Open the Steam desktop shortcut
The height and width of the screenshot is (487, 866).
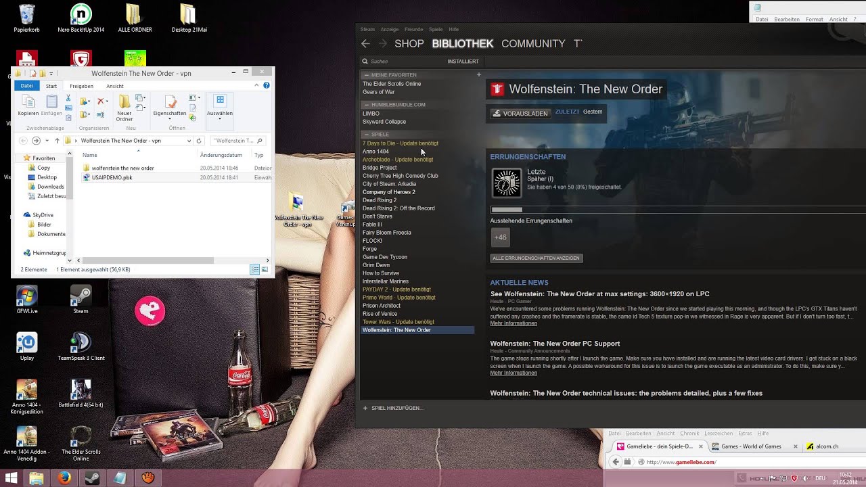[x=81, y=300]
